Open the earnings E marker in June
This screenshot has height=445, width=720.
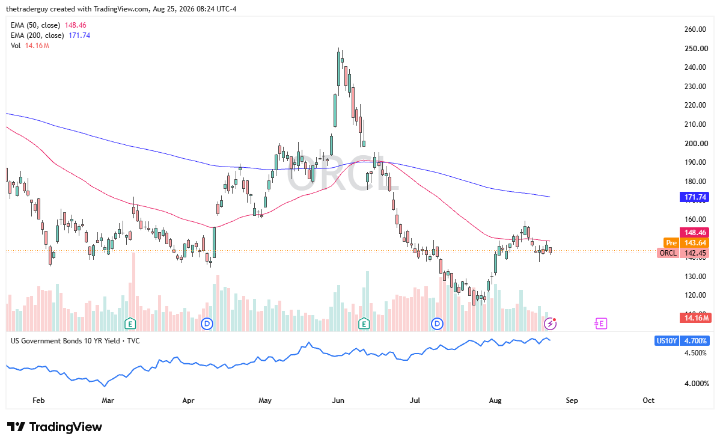click(364, 324)
